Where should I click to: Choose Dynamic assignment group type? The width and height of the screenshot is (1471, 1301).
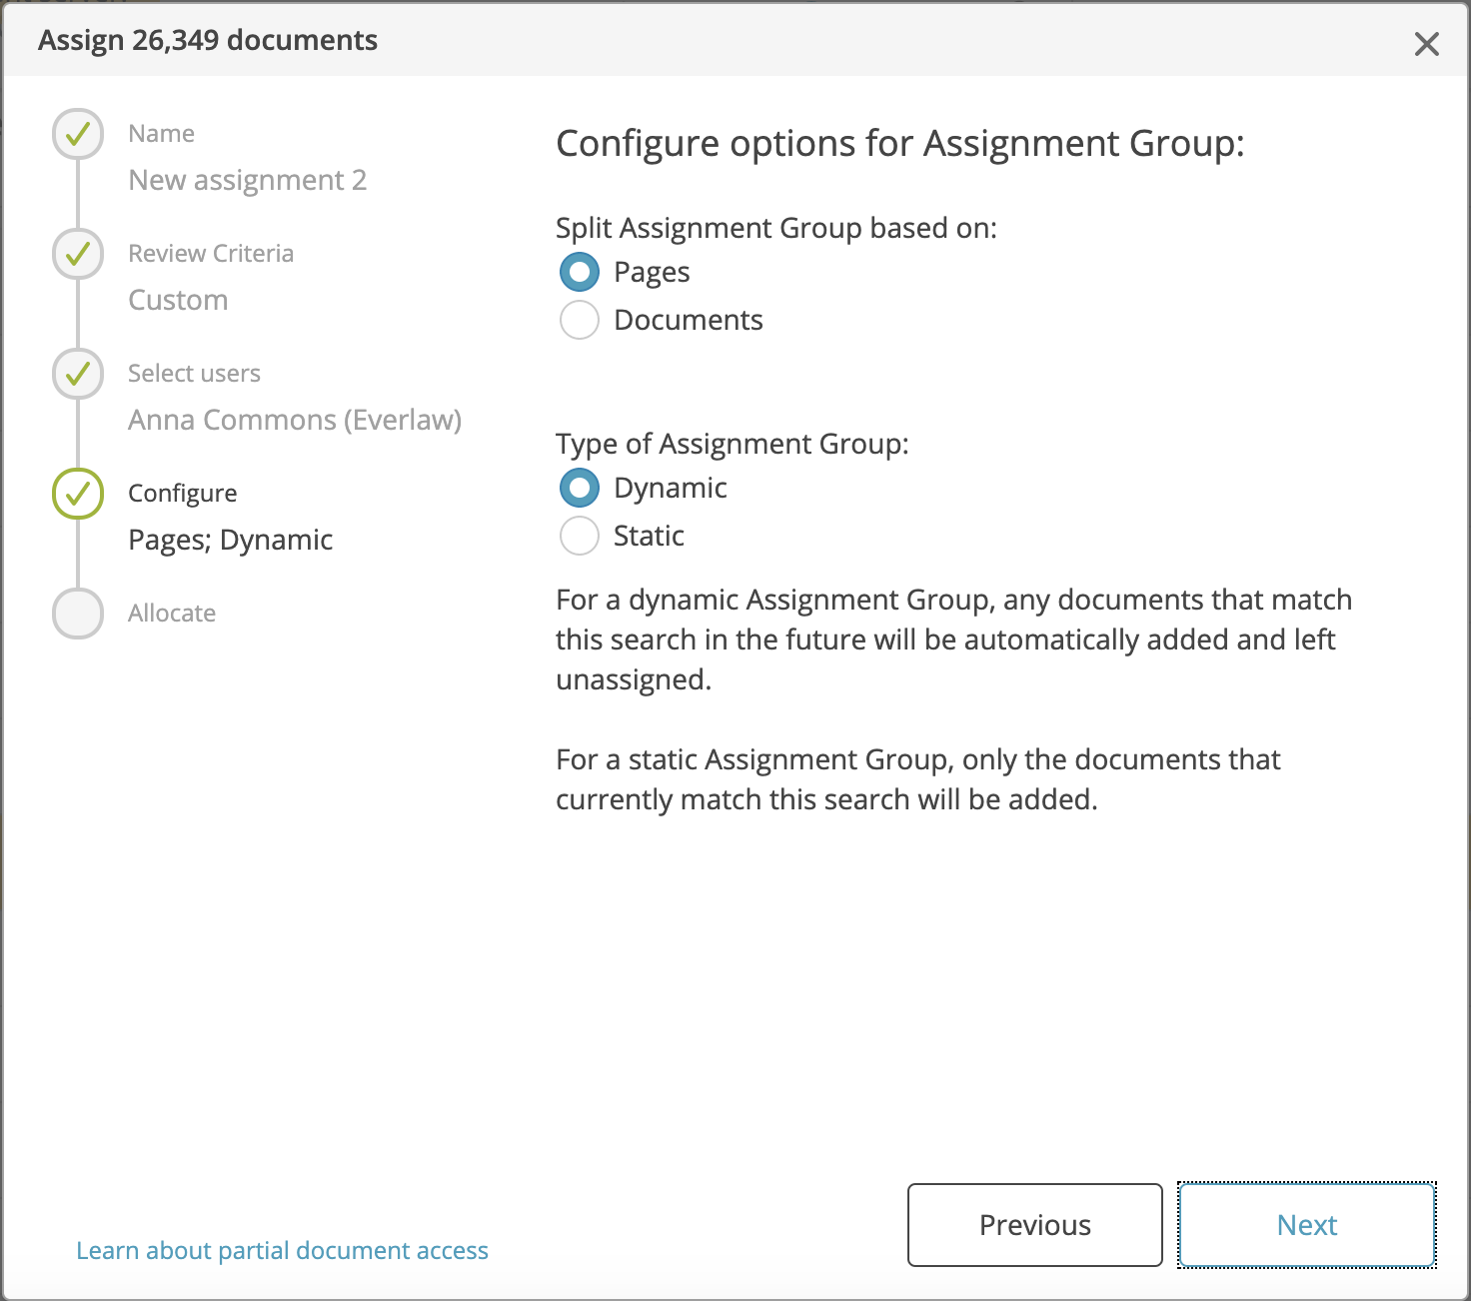[x=580, y=488]
